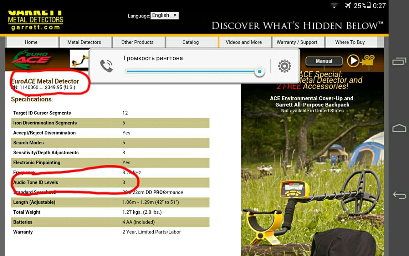
Task: Tap the 25% battery indicator
Action: click(362, 6)
